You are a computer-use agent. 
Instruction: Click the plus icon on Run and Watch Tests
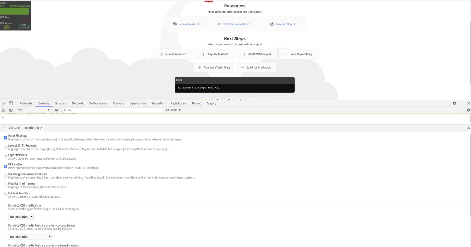click(200, 67)
